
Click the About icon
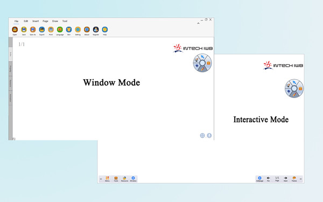pos(87,30)
